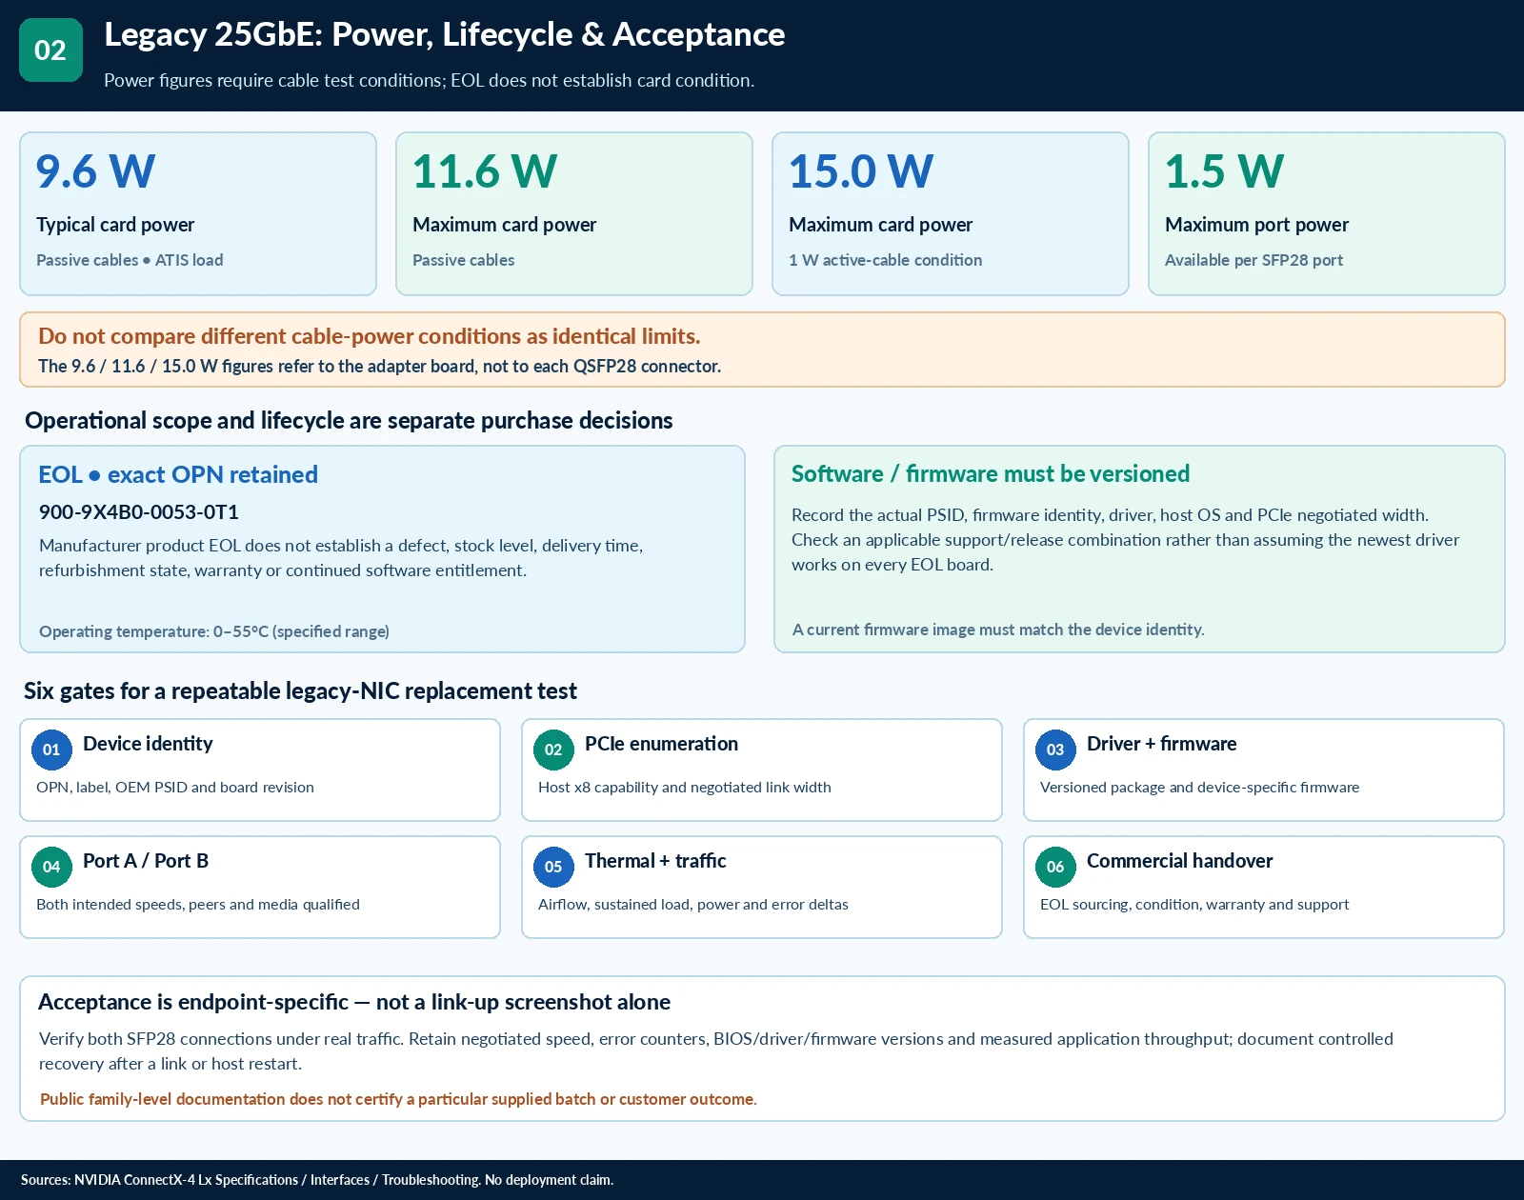Click orange 'Public family-level documentation' note

point(398,1099)
